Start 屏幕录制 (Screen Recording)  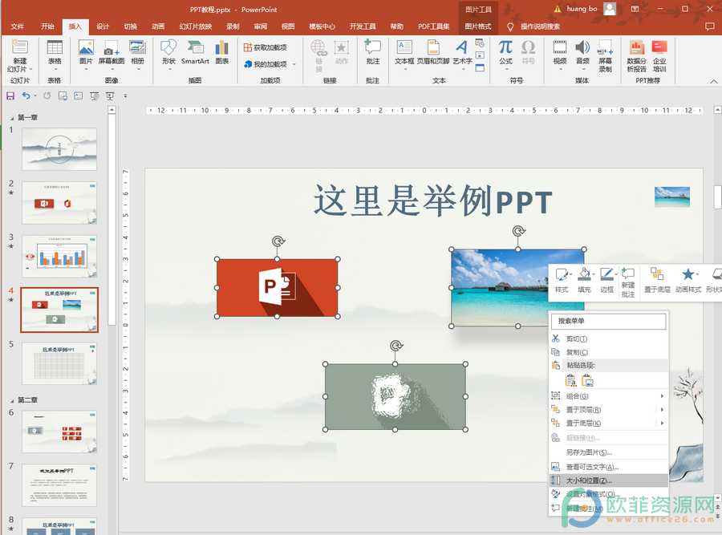[x=605, y=55]
